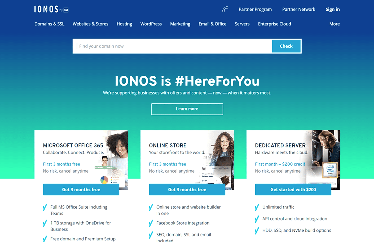The image size is (374, 242).
Task: Click the IONOS logo
Action: tap(51, 9)
